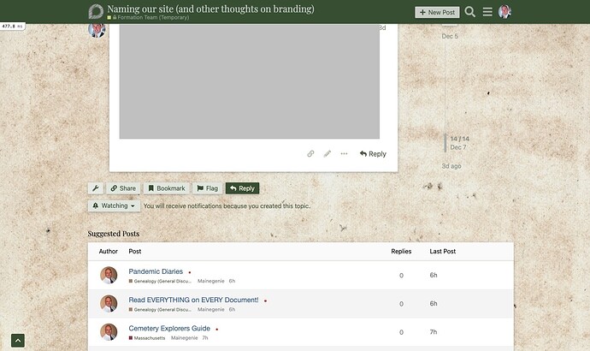The height and width of the screenshot is (351, 590).
Task: Open the Formation Team (Temporary) category
Action: [x=148, y=17]
